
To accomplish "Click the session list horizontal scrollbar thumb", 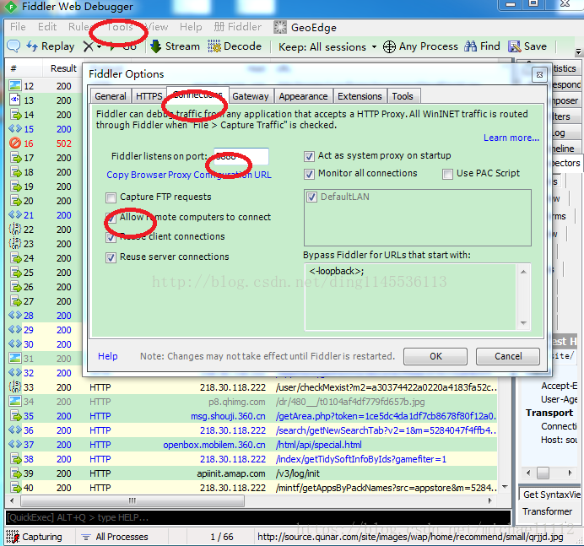I will (132, 500).
